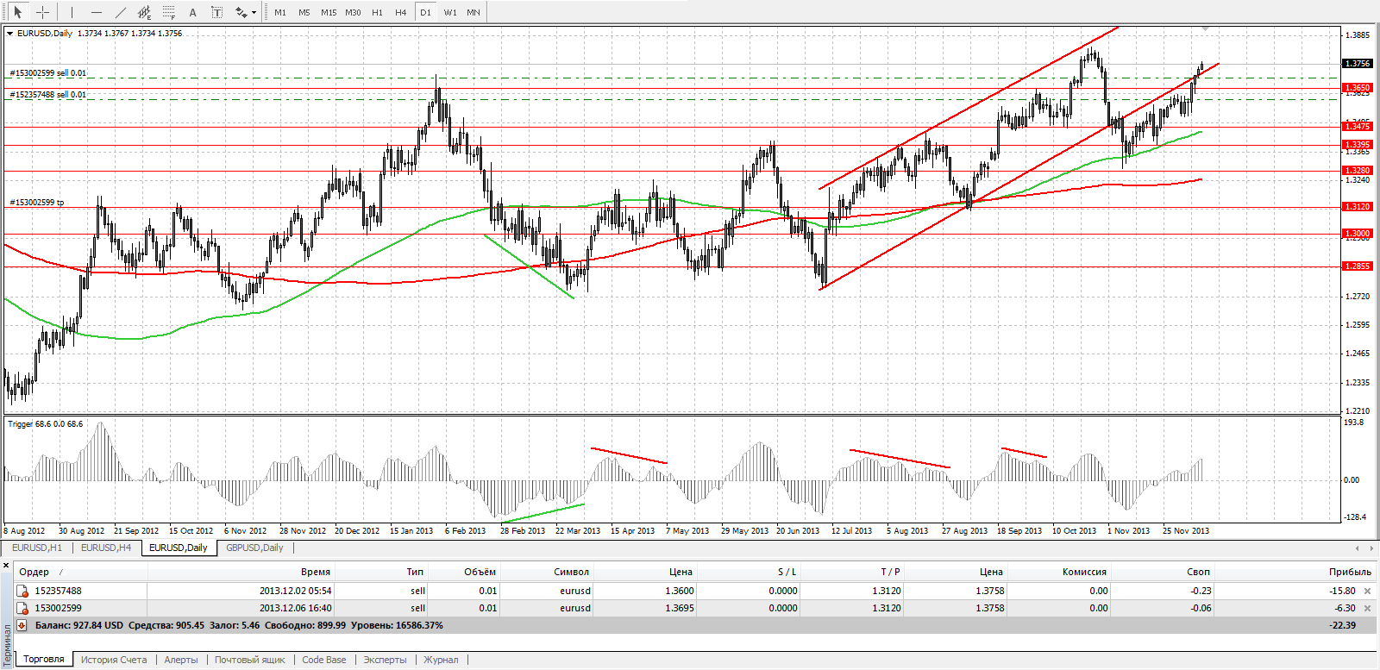
Task: Activate the Fibonacci Retracement tool
Action: (x=168, y=12)
